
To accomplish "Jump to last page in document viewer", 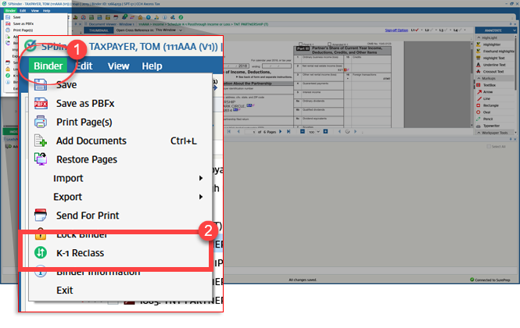I will point(289,131).
